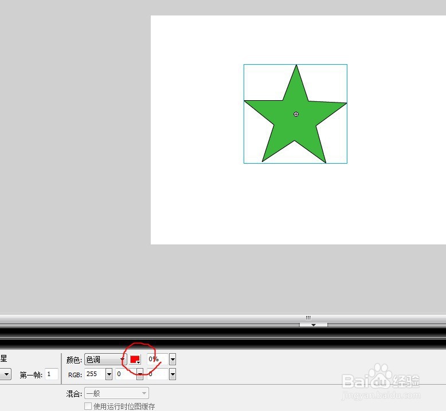The width and height of the screenshot is (446, 411).
Task: Open the red value 255 slider arrow
Action: 109,374
